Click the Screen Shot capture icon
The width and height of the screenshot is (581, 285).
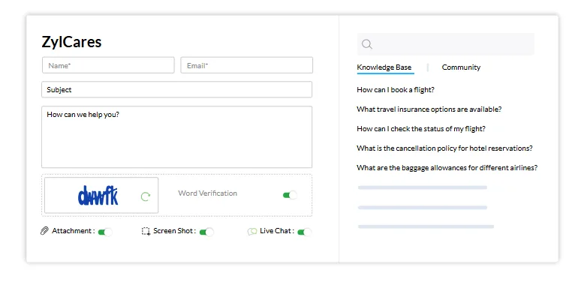(x=146, y=231)
